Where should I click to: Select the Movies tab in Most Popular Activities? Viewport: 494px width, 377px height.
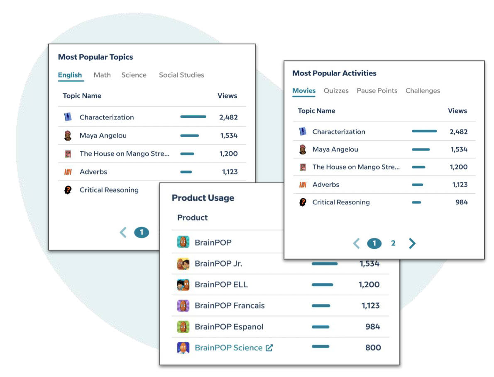click(304, 91)
